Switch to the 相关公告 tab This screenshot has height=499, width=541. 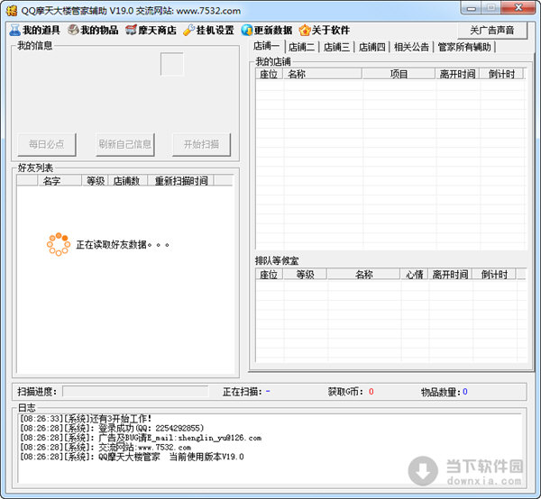click(412, 47)
